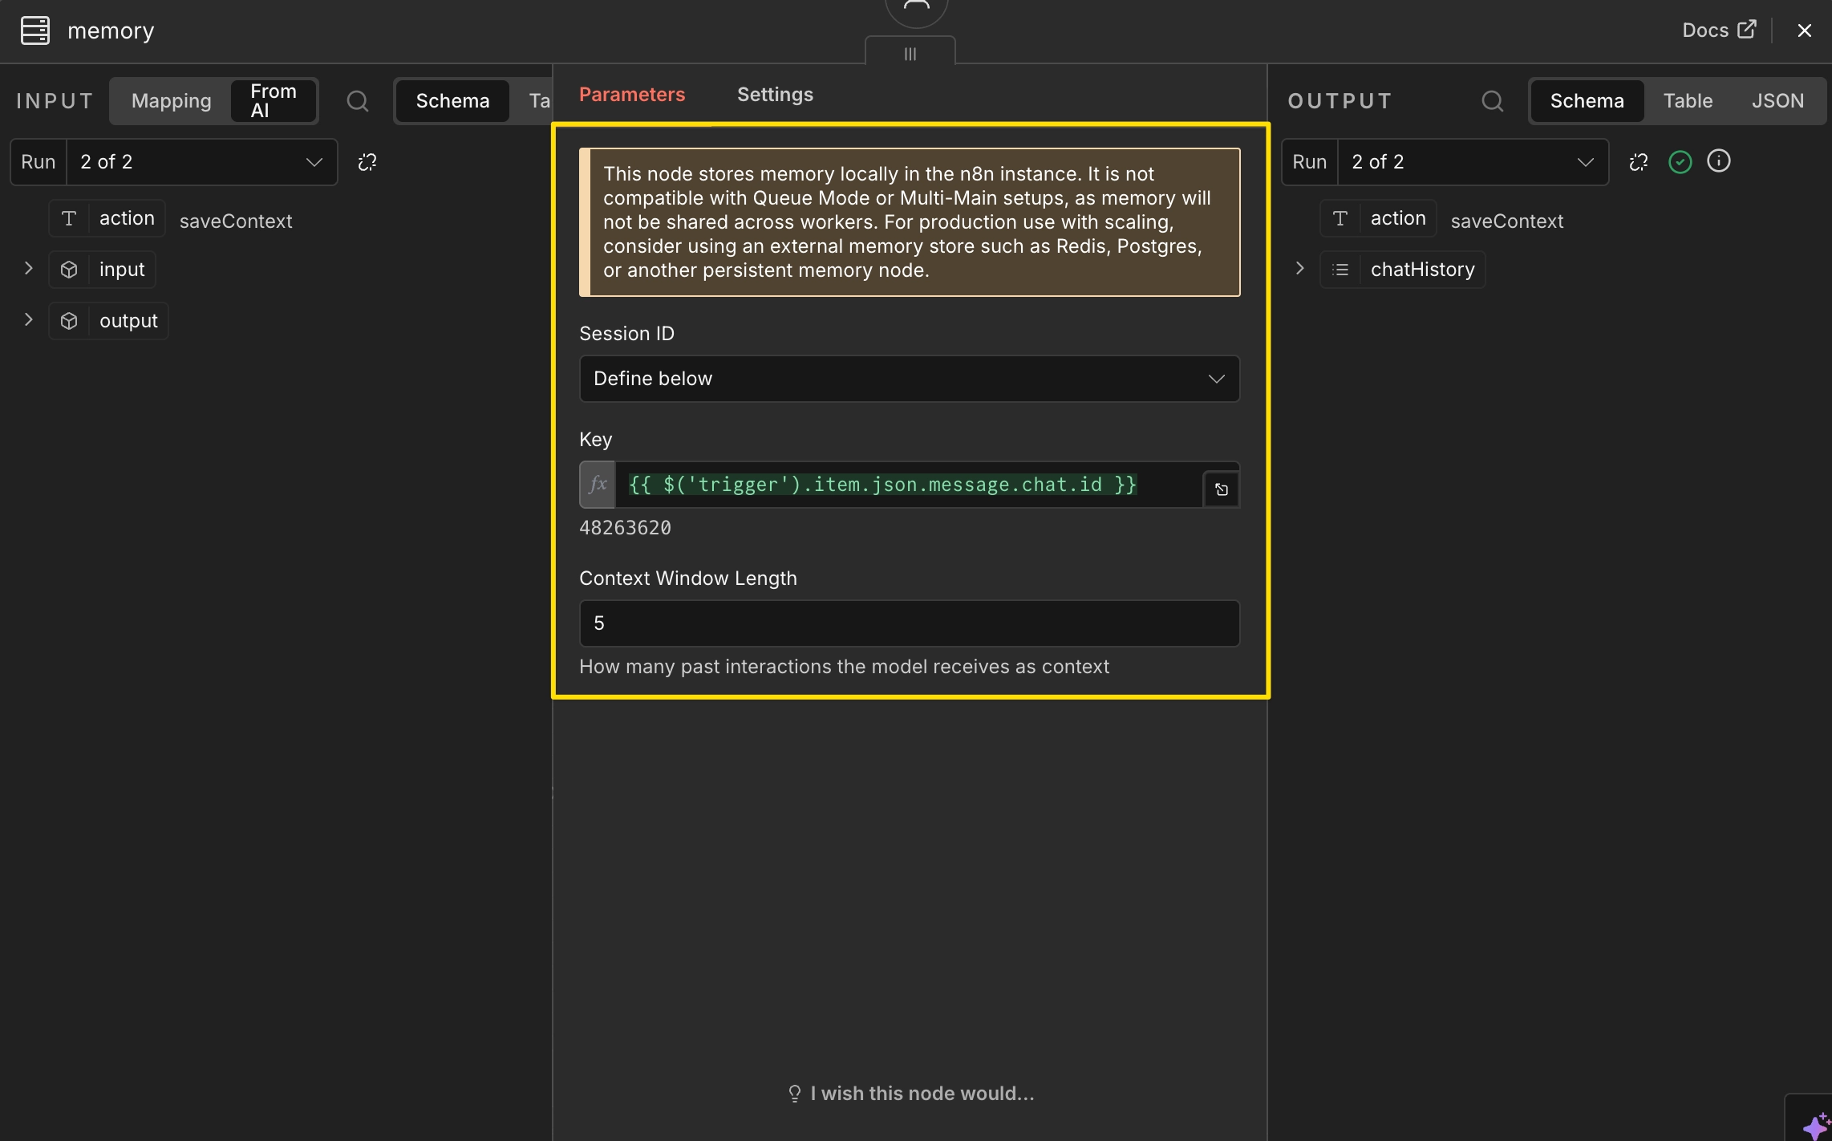
Task: Switch output to JSON view
Action: [x=1777, y=101]
